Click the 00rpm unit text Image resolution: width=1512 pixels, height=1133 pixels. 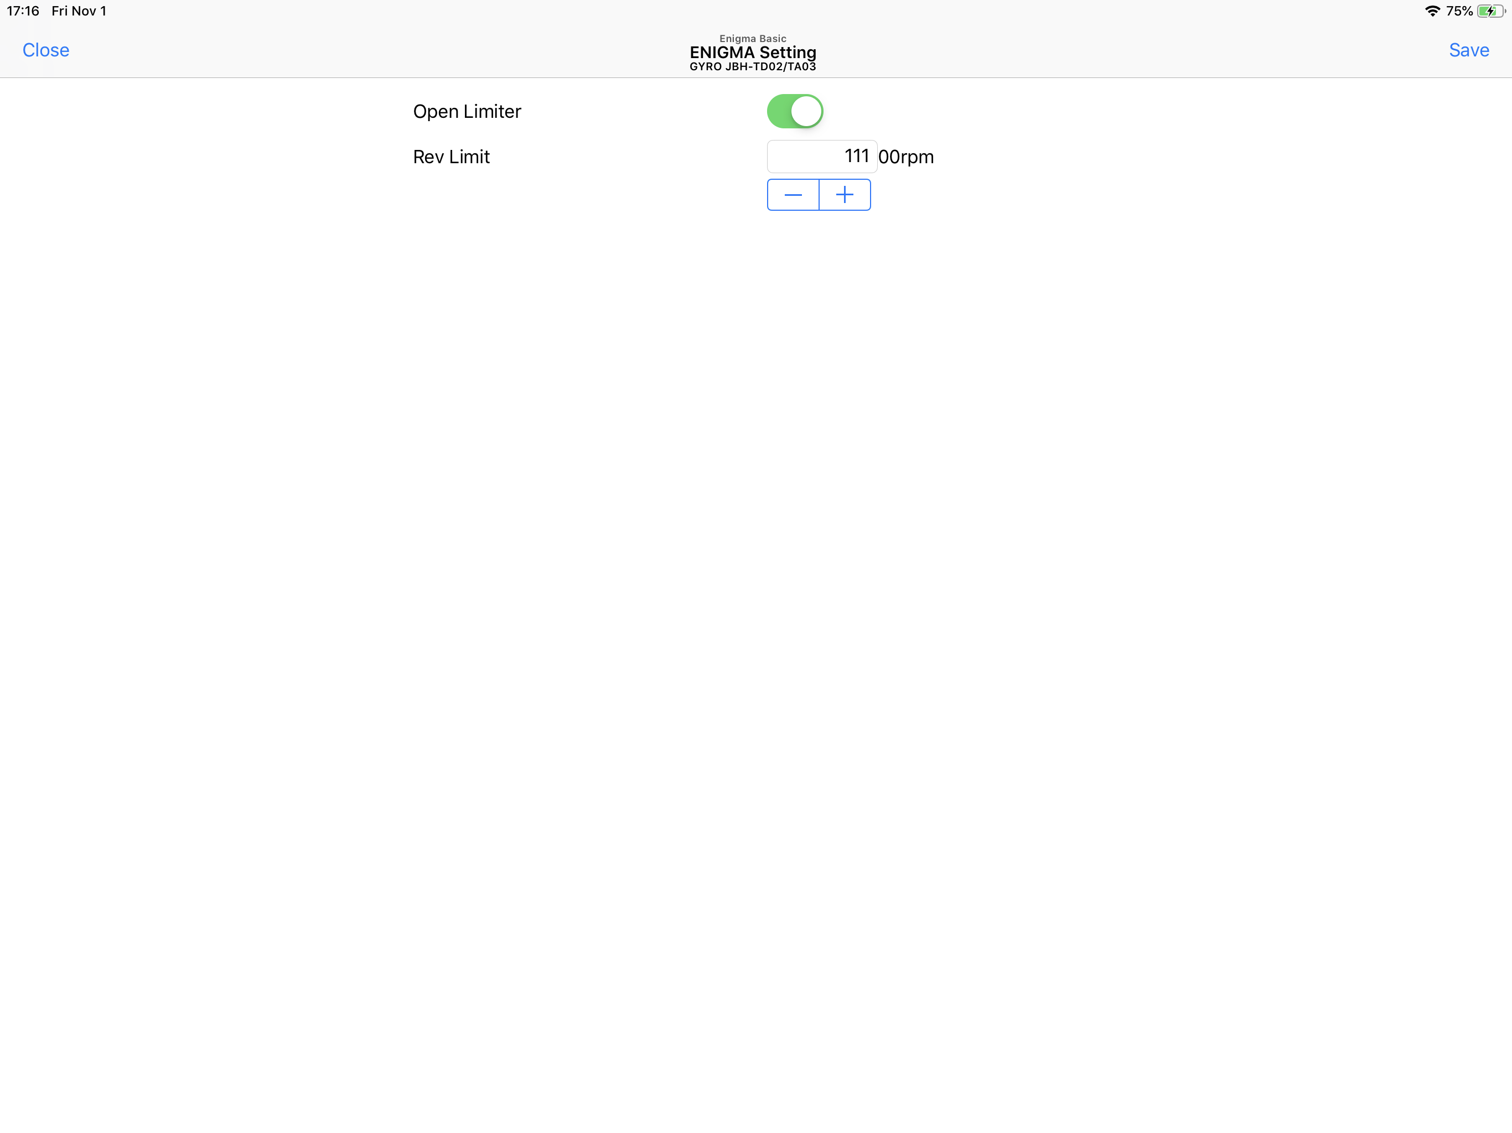pos(905,157)
